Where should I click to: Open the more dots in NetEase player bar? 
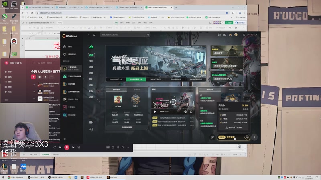coord(128,147)
